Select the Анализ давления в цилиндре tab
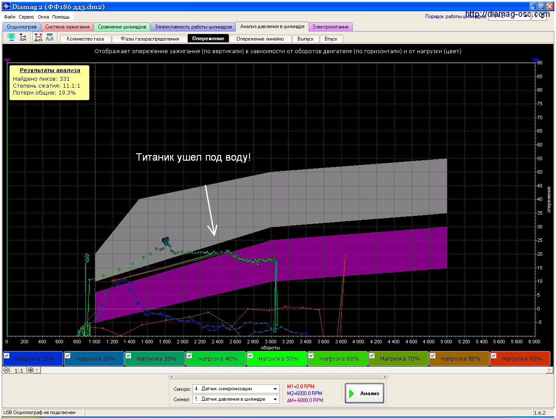Viewport: 556px width, 418px height. tap(272, 26)
